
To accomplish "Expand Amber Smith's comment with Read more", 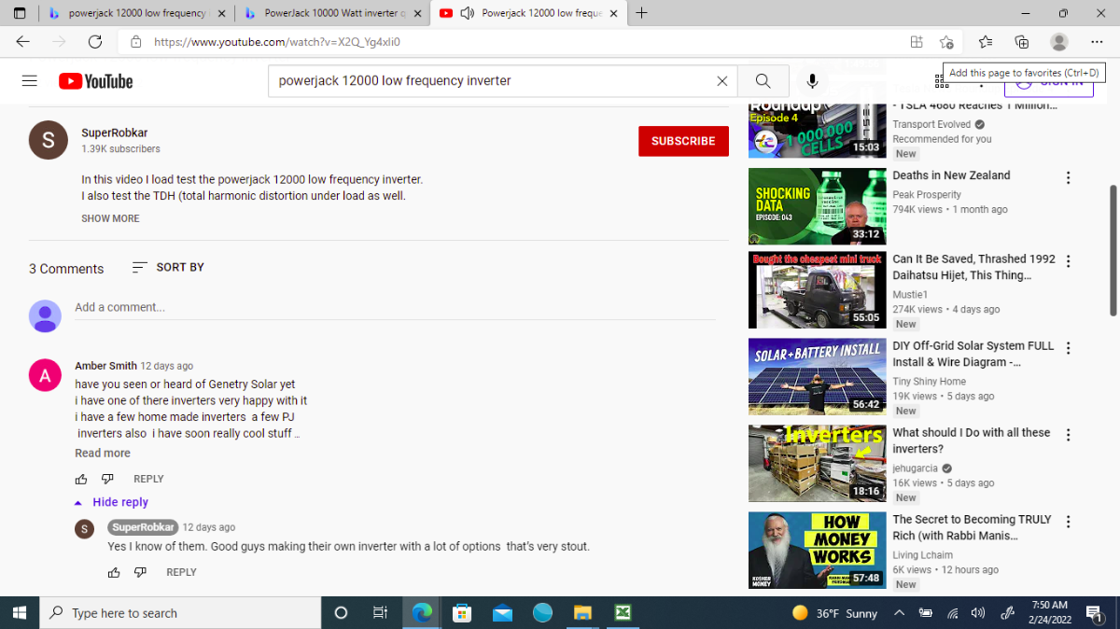I will click(103, 453).
